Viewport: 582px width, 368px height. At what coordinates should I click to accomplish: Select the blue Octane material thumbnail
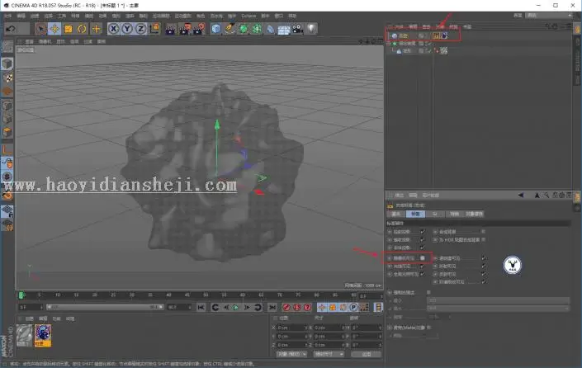[x=43, y=335]
